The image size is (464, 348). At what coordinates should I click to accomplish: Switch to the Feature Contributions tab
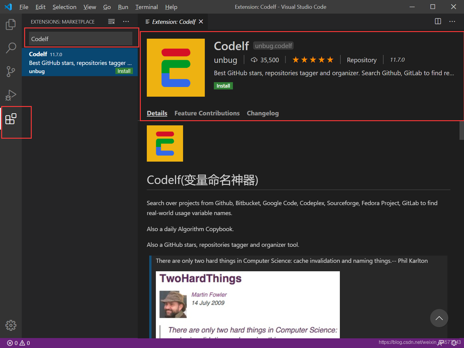(x=207, y=113)
